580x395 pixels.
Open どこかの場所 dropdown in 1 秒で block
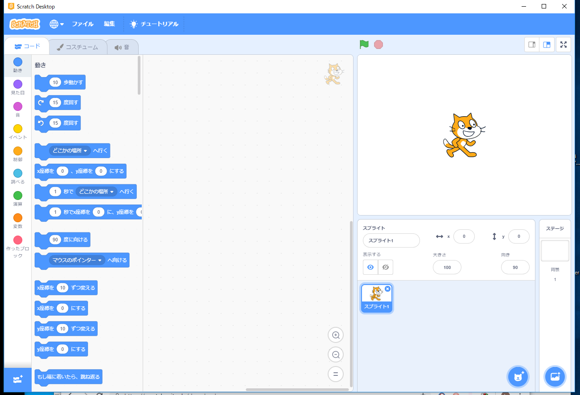[x=96, y=192]
